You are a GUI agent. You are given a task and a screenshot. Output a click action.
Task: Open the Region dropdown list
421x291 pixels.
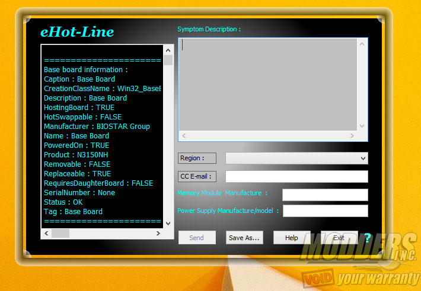(296, 158)
